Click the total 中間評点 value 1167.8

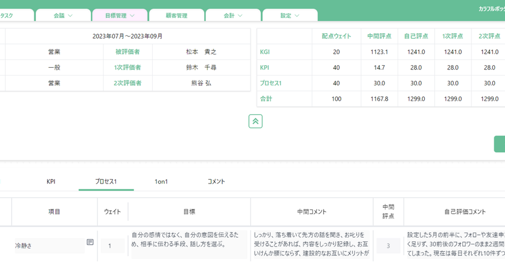tap(380, 99)
